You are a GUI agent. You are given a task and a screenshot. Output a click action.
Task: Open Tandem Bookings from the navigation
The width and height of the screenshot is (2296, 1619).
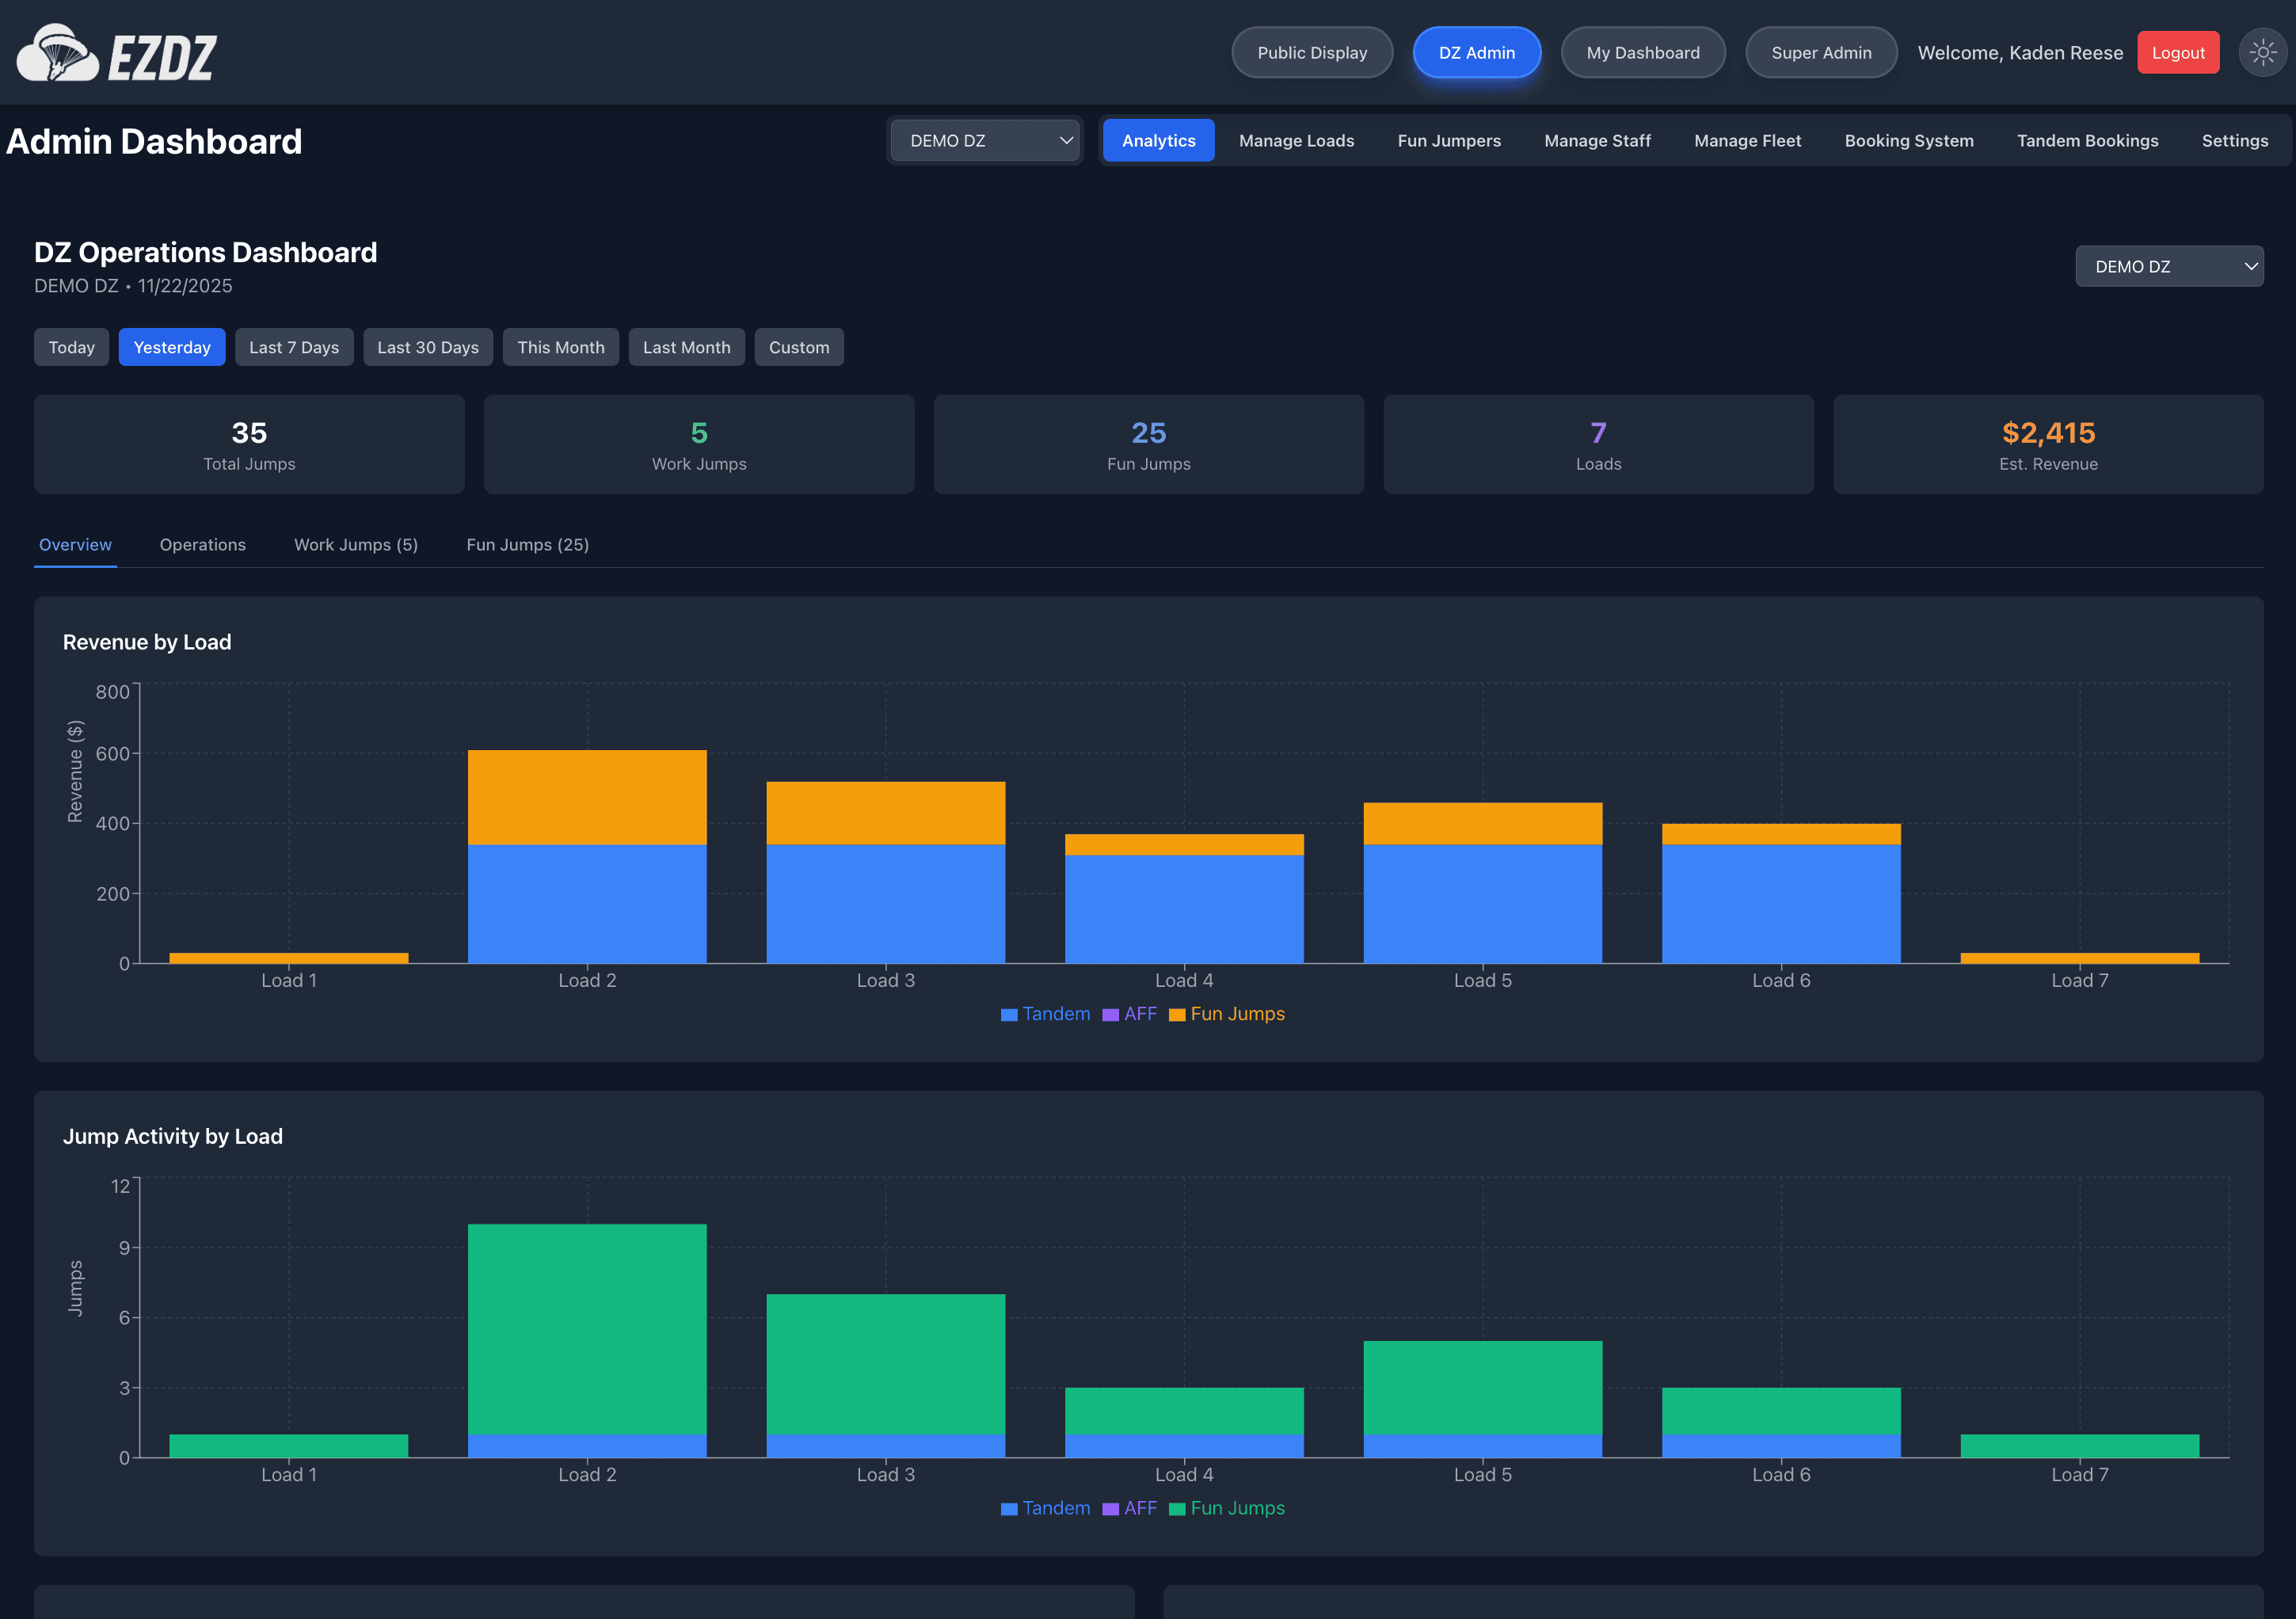[x=2087, y=140]
